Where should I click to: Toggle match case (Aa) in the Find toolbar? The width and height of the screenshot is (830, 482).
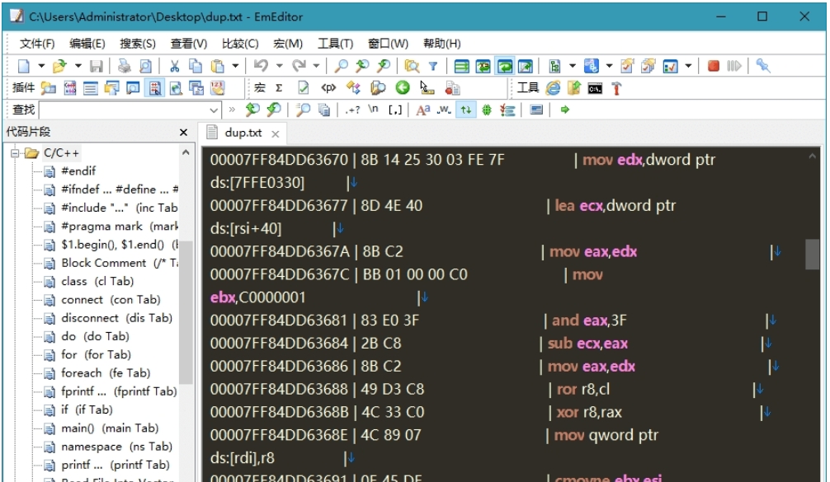coord(424,109)
